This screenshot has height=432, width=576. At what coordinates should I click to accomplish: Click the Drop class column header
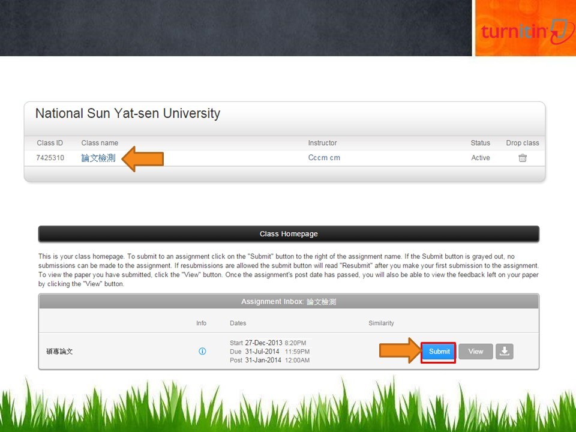click(523, 143)
